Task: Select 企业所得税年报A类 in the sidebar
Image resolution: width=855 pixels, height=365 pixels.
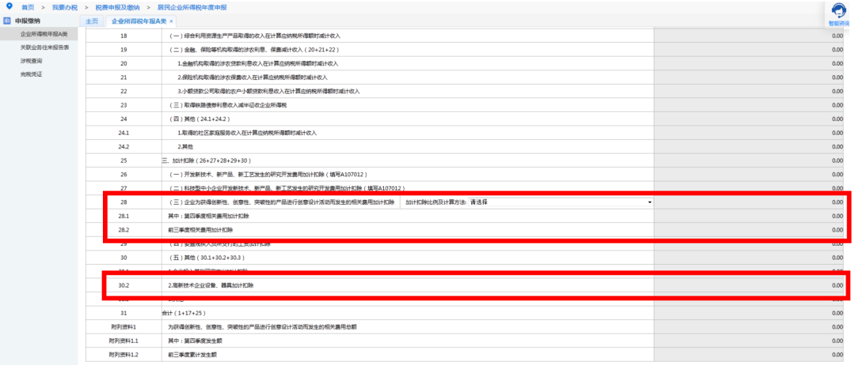Action: click(44, 34)
